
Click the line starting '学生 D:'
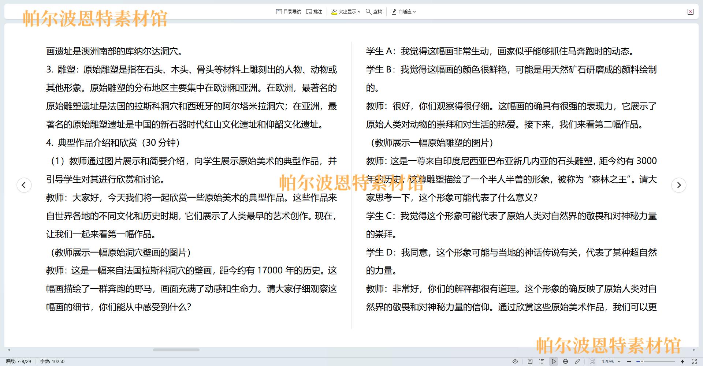tap(512, 253)
